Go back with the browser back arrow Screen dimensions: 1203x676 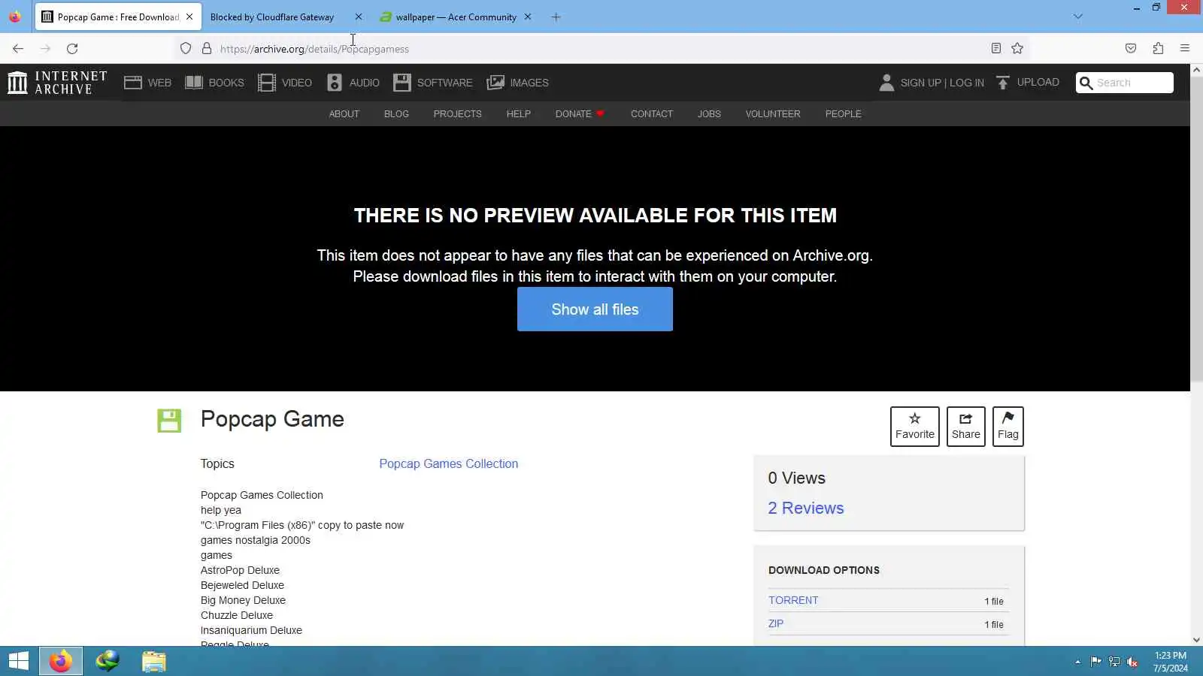18,49
